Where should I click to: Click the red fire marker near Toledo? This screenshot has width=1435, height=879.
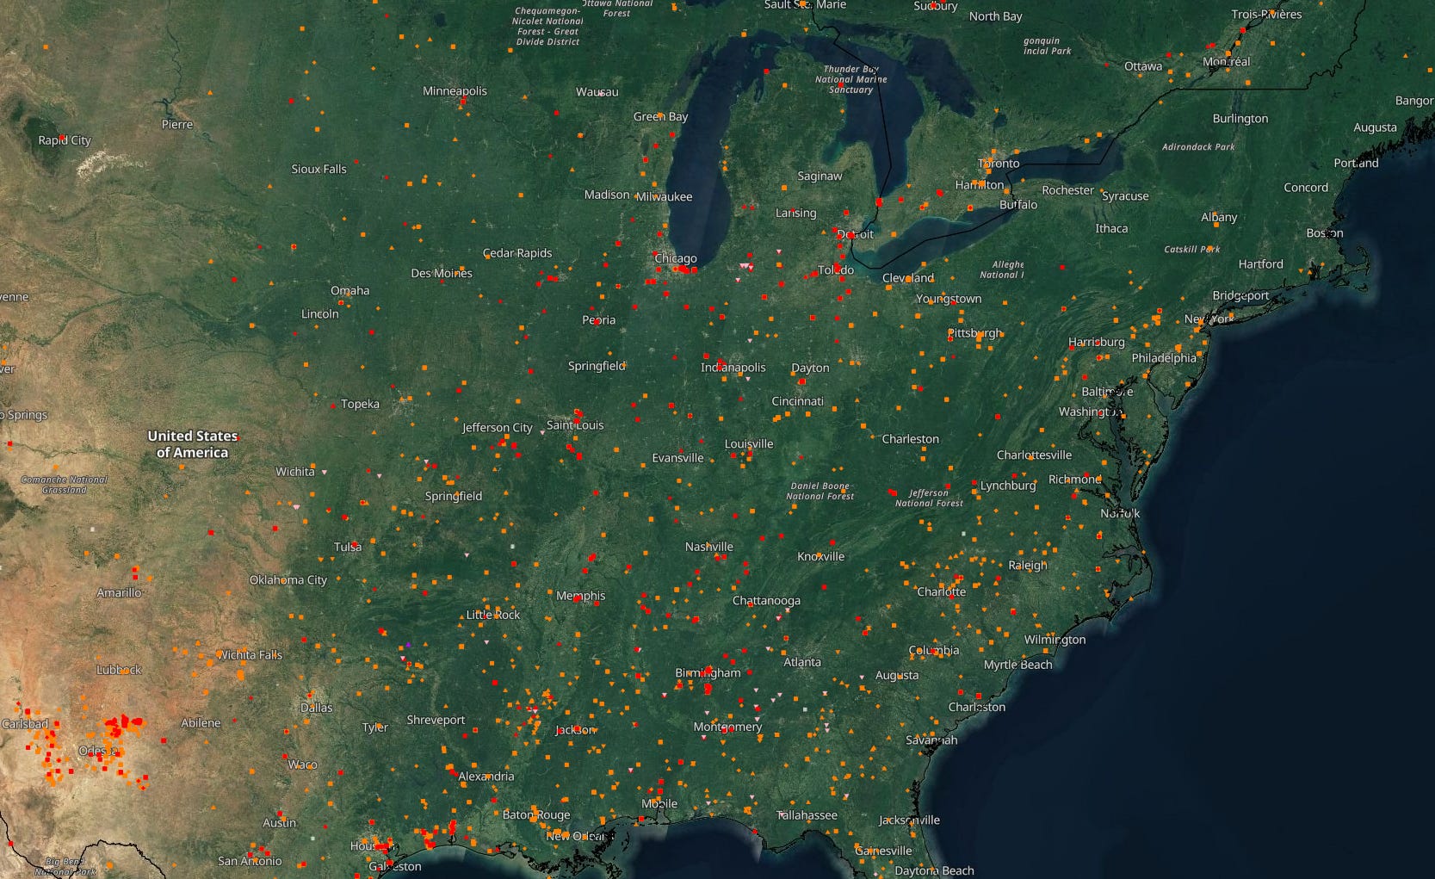838,267
